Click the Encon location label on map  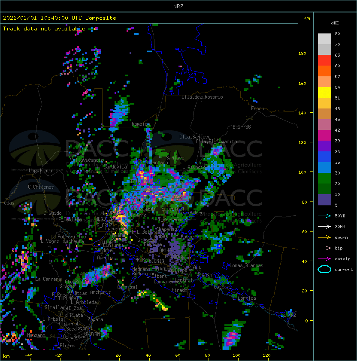(x=257, y=108)
